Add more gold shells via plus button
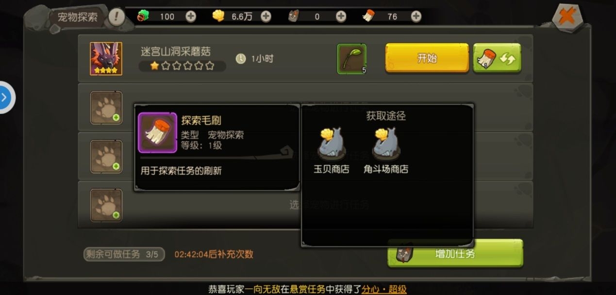This screenshot has width=616, height=295. click(266, 16)
